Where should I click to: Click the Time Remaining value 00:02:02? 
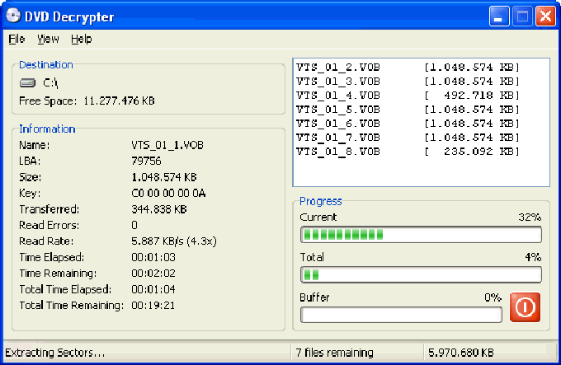click(x=153, y=274)
